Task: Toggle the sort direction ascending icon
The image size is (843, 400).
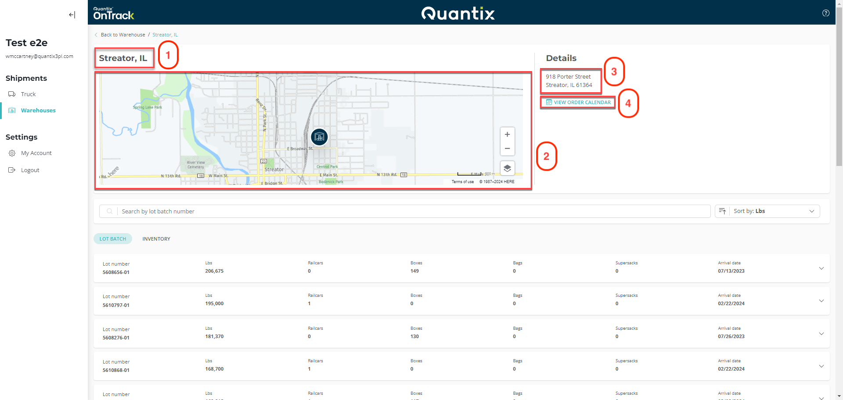Action: click(x=722, y=211)
